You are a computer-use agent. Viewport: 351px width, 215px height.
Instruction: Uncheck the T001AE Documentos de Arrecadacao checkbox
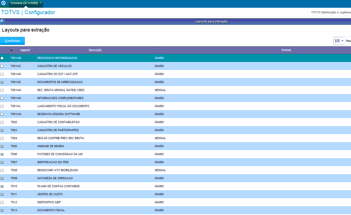(2, 82)
